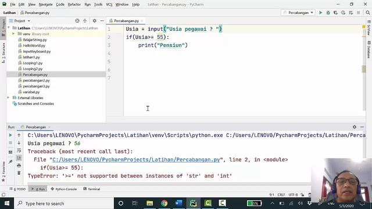Open the File menu
Screen dimensions: 372x209
coord(13,4)
